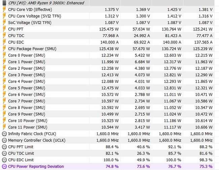
Task: Select the SoC Voltage (SVI2 TFN) label
Action: pyautogui.click(x=30, y=23)
